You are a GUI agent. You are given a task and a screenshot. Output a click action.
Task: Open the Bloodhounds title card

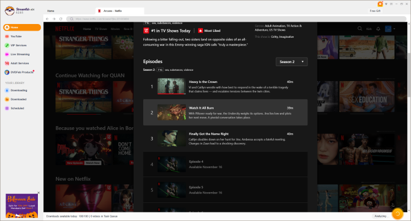click(x=367, y=150)
